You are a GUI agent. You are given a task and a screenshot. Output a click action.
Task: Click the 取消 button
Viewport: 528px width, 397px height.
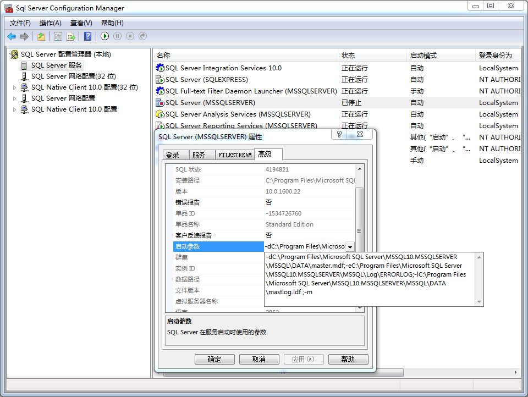point(259,359)
